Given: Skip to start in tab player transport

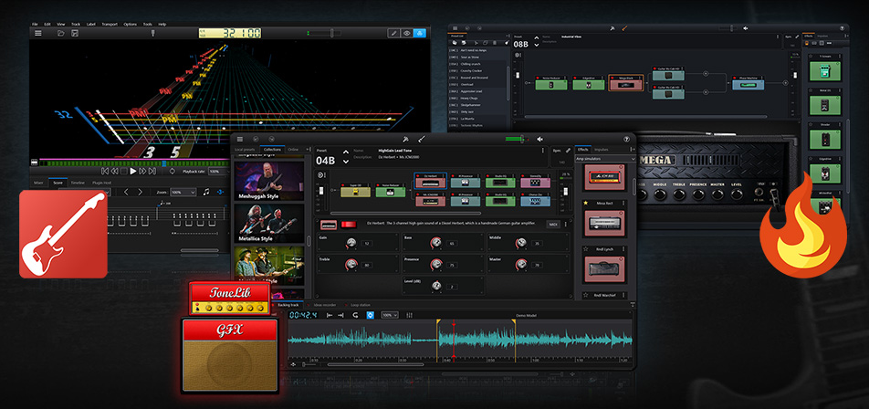Looking at the screenshot, I should 105,172.
